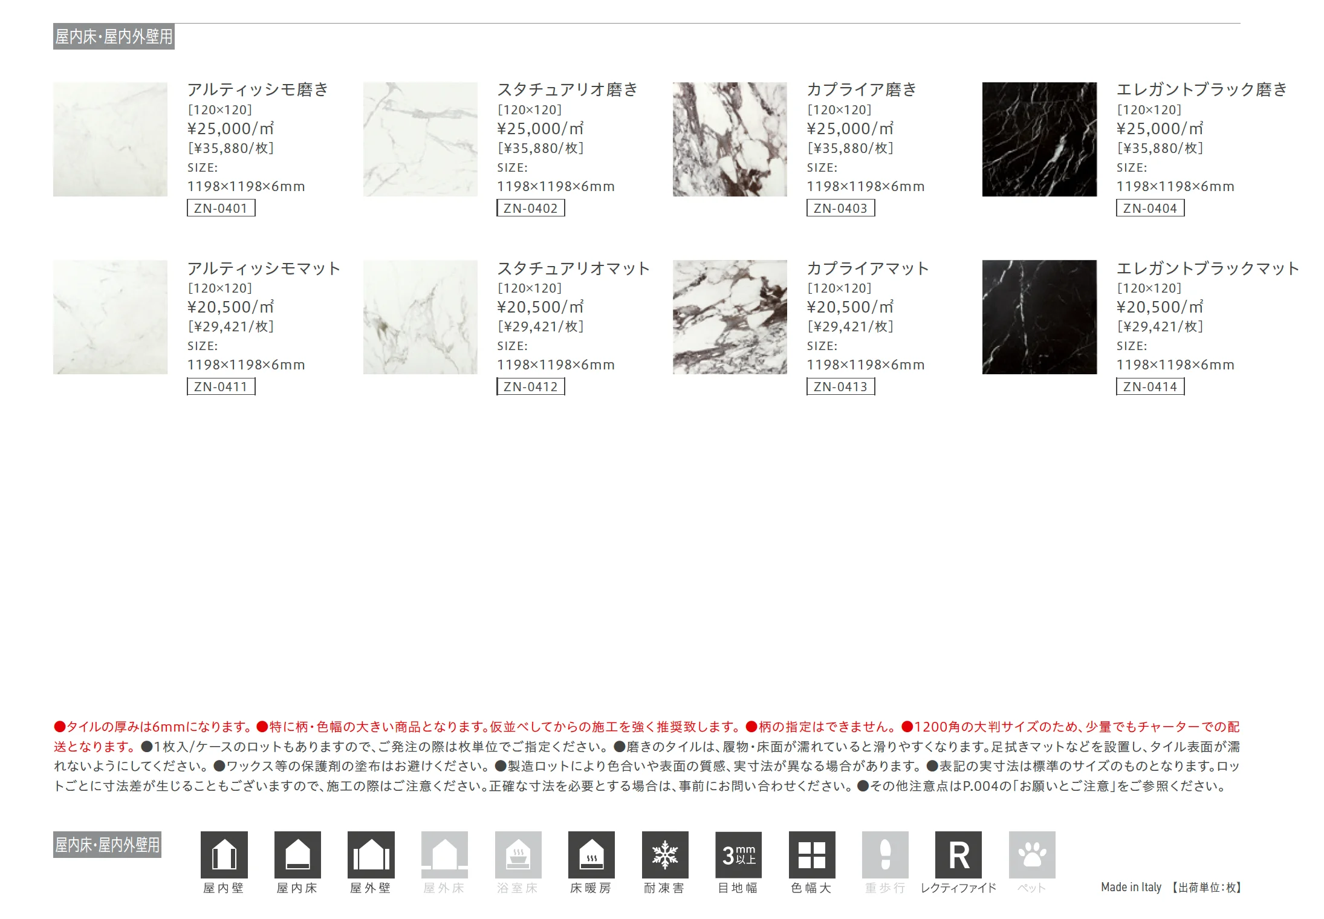Open the カプライアマット tile thumbnail

coord(730,317)
